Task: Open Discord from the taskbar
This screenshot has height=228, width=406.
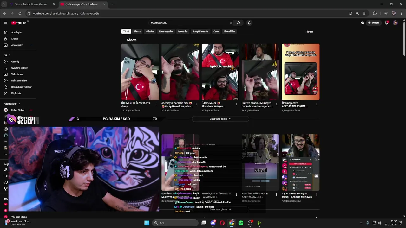Action: coord(213,223)
